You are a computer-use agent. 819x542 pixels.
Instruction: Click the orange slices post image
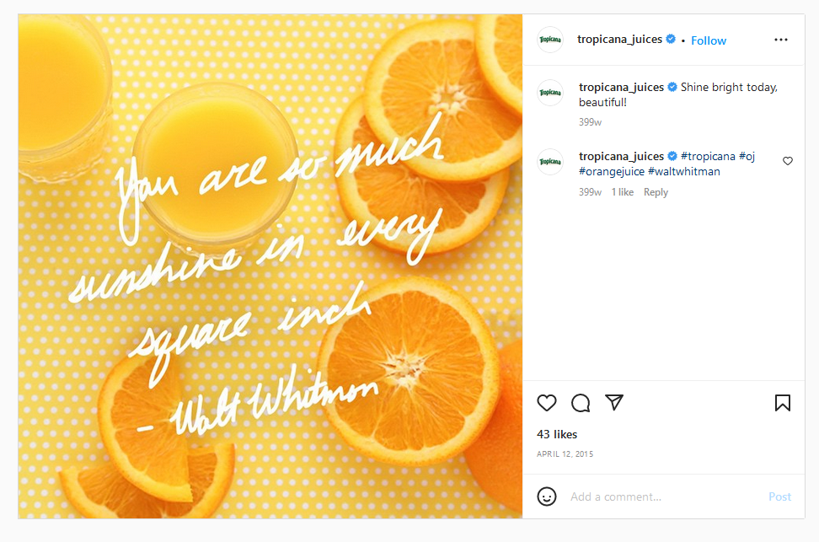(270, 266)
